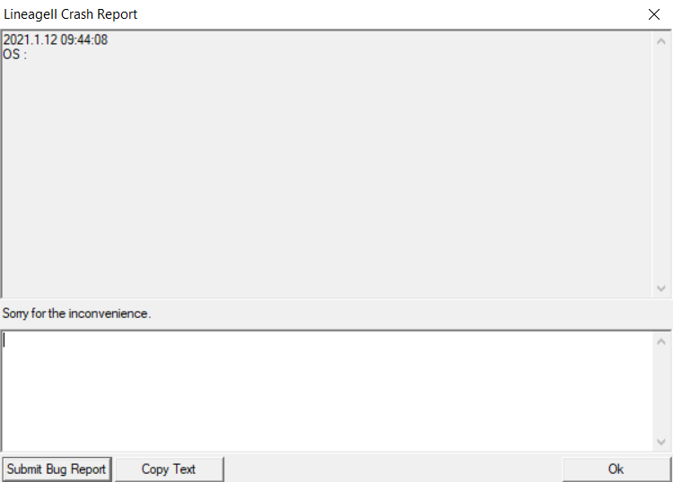Click the LineageII Crash Report title text
The image size is (673, 482).
(71, 14)
